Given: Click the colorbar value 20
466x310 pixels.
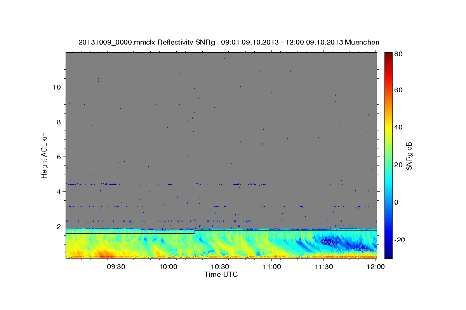Looking at the screenshot, I should [x=398, y=165].
